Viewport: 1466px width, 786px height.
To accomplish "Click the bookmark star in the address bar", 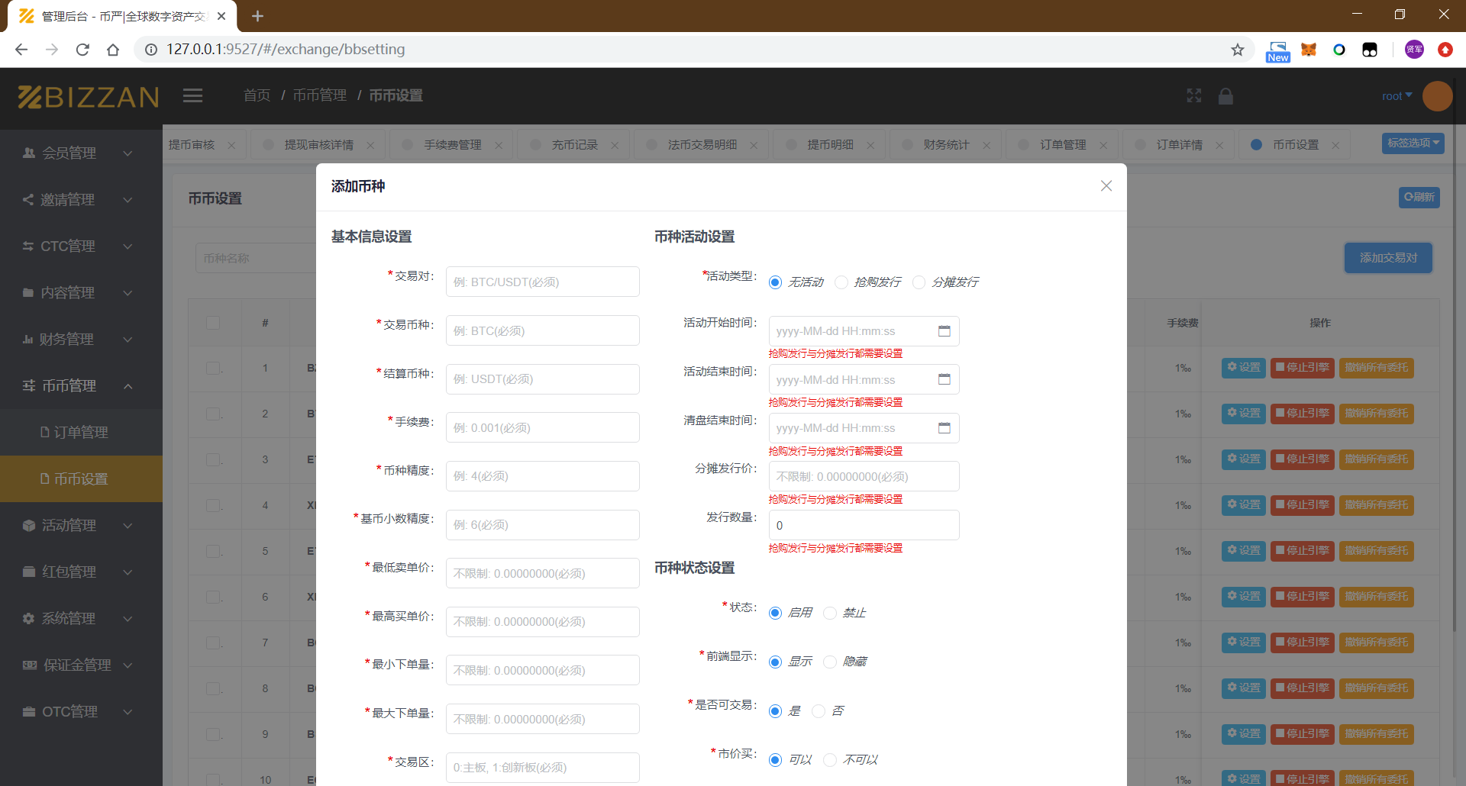I will (1236, 50).
